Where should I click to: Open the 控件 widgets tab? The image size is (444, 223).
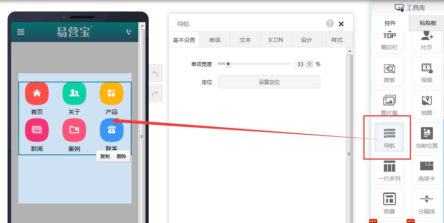coord(390,23)
